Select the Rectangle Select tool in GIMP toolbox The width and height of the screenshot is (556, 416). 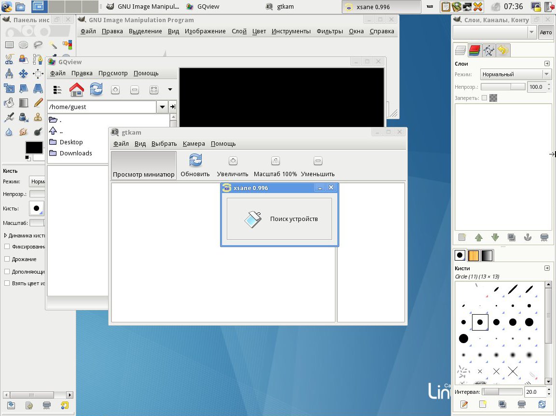pos(9,45)
